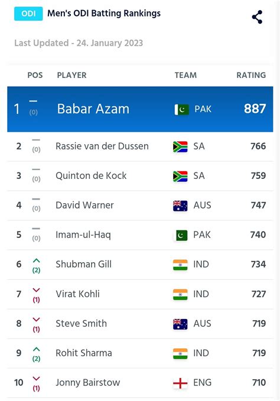Viewport: 280px width, 401px height.
Task: Click the share icon
Action: (257, 17)
